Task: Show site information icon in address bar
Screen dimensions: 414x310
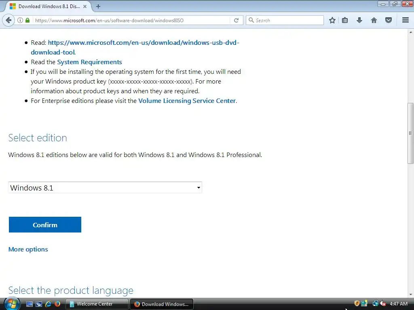Action: (x=20, y=20)
